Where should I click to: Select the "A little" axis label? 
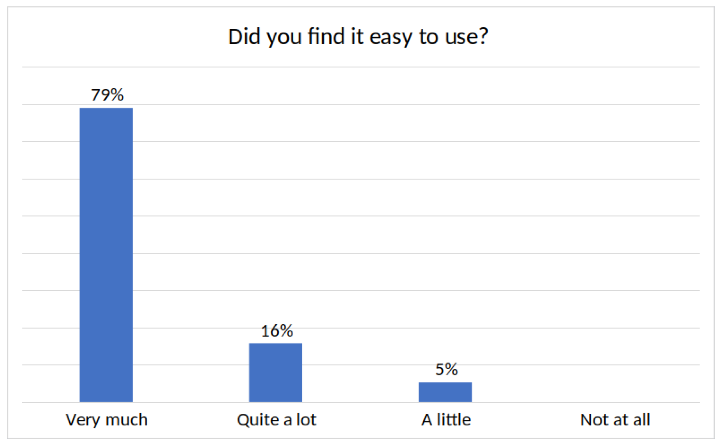(x=446, y=420)
